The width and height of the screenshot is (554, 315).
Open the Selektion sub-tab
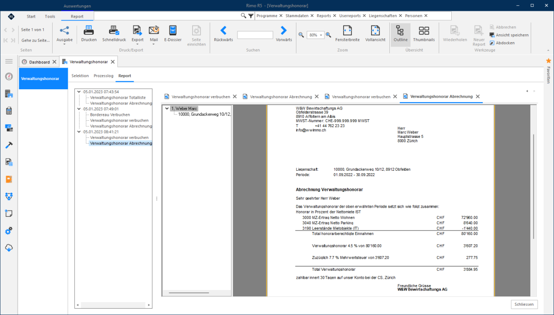coord(80,76)
